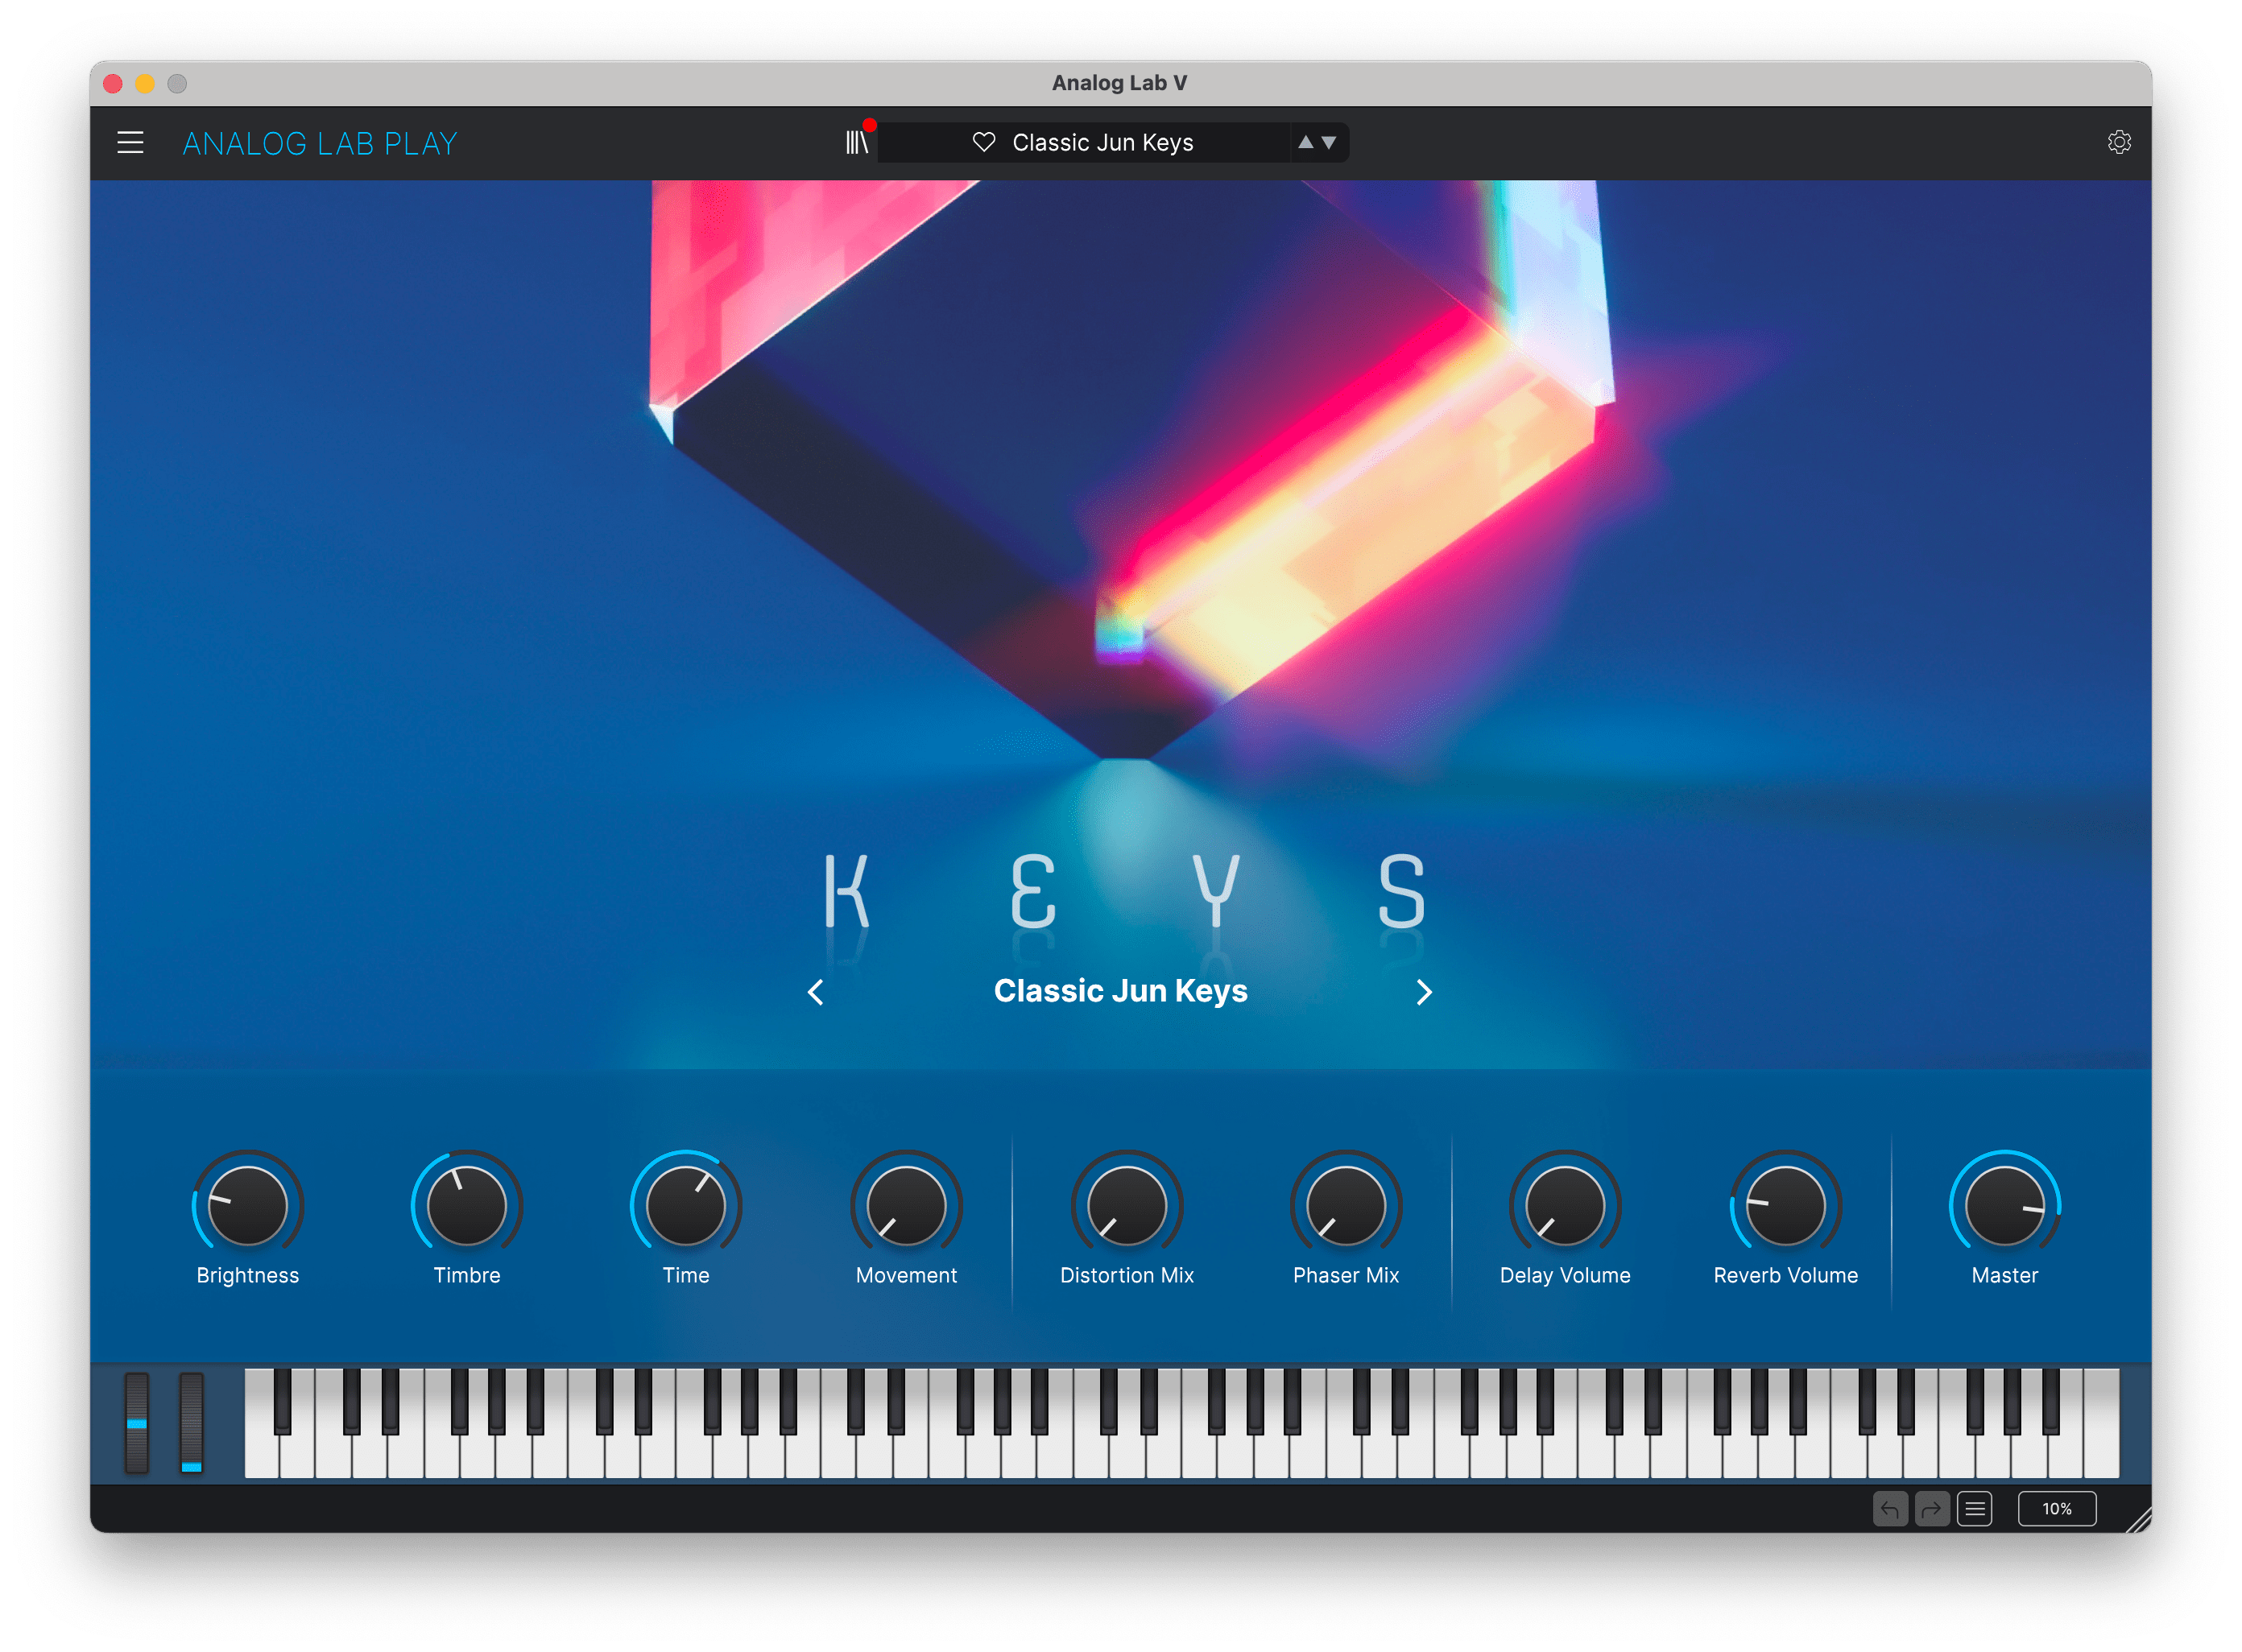
Task: Close the Analog Lab V window
Action: pos(113,84)
